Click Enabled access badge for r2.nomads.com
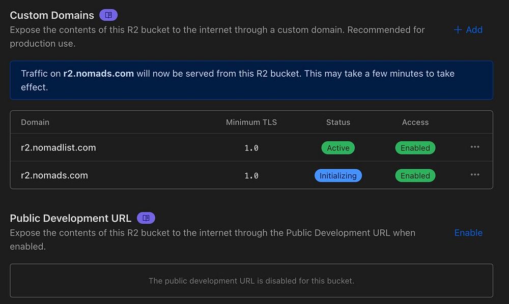This screenshot has width=509, height=304. click(x=415, y=176)
